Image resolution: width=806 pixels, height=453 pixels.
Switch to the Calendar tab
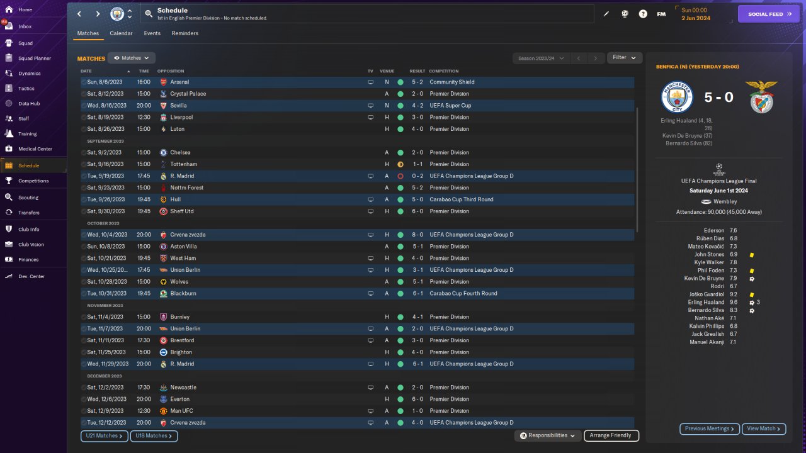(121, 33)
